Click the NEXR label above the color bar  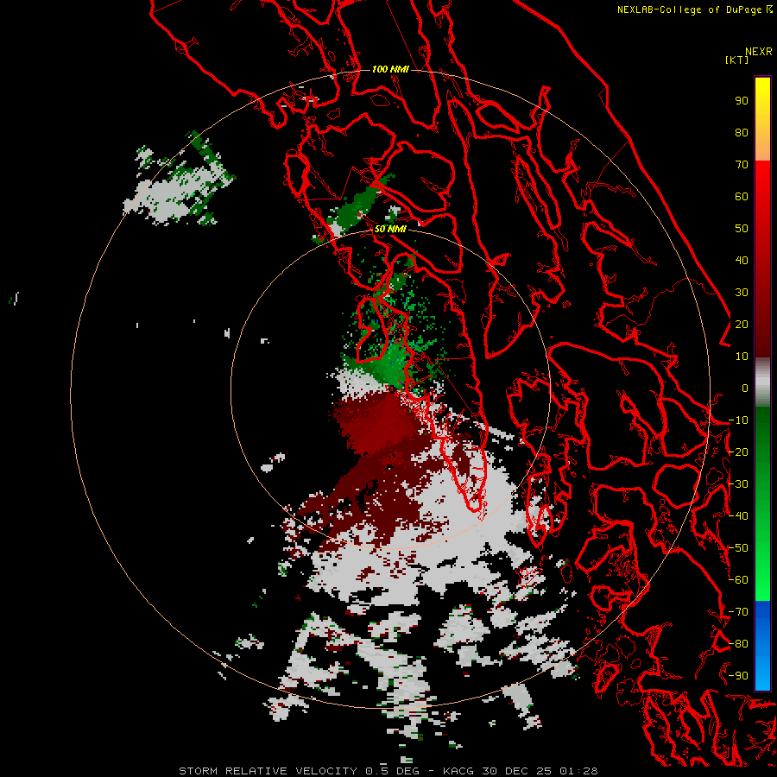pos(759,52)
